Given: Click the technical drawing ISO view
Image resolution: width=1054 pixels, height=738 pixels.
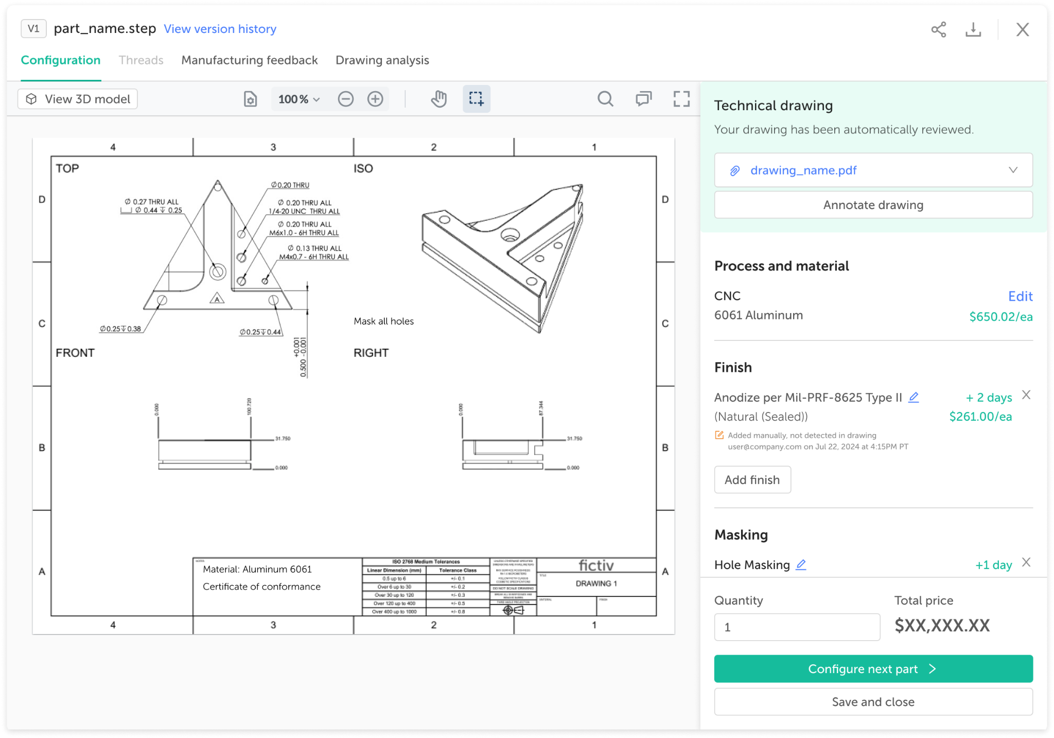Looking at the screenshot, I should 502,258.
